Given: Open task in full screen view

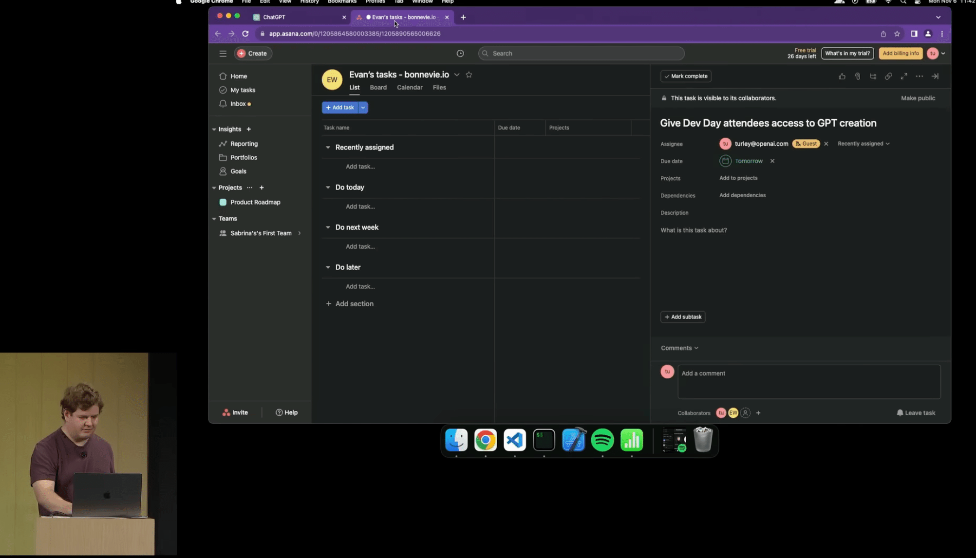Looking at the screenshot, I should pos(904,76).
